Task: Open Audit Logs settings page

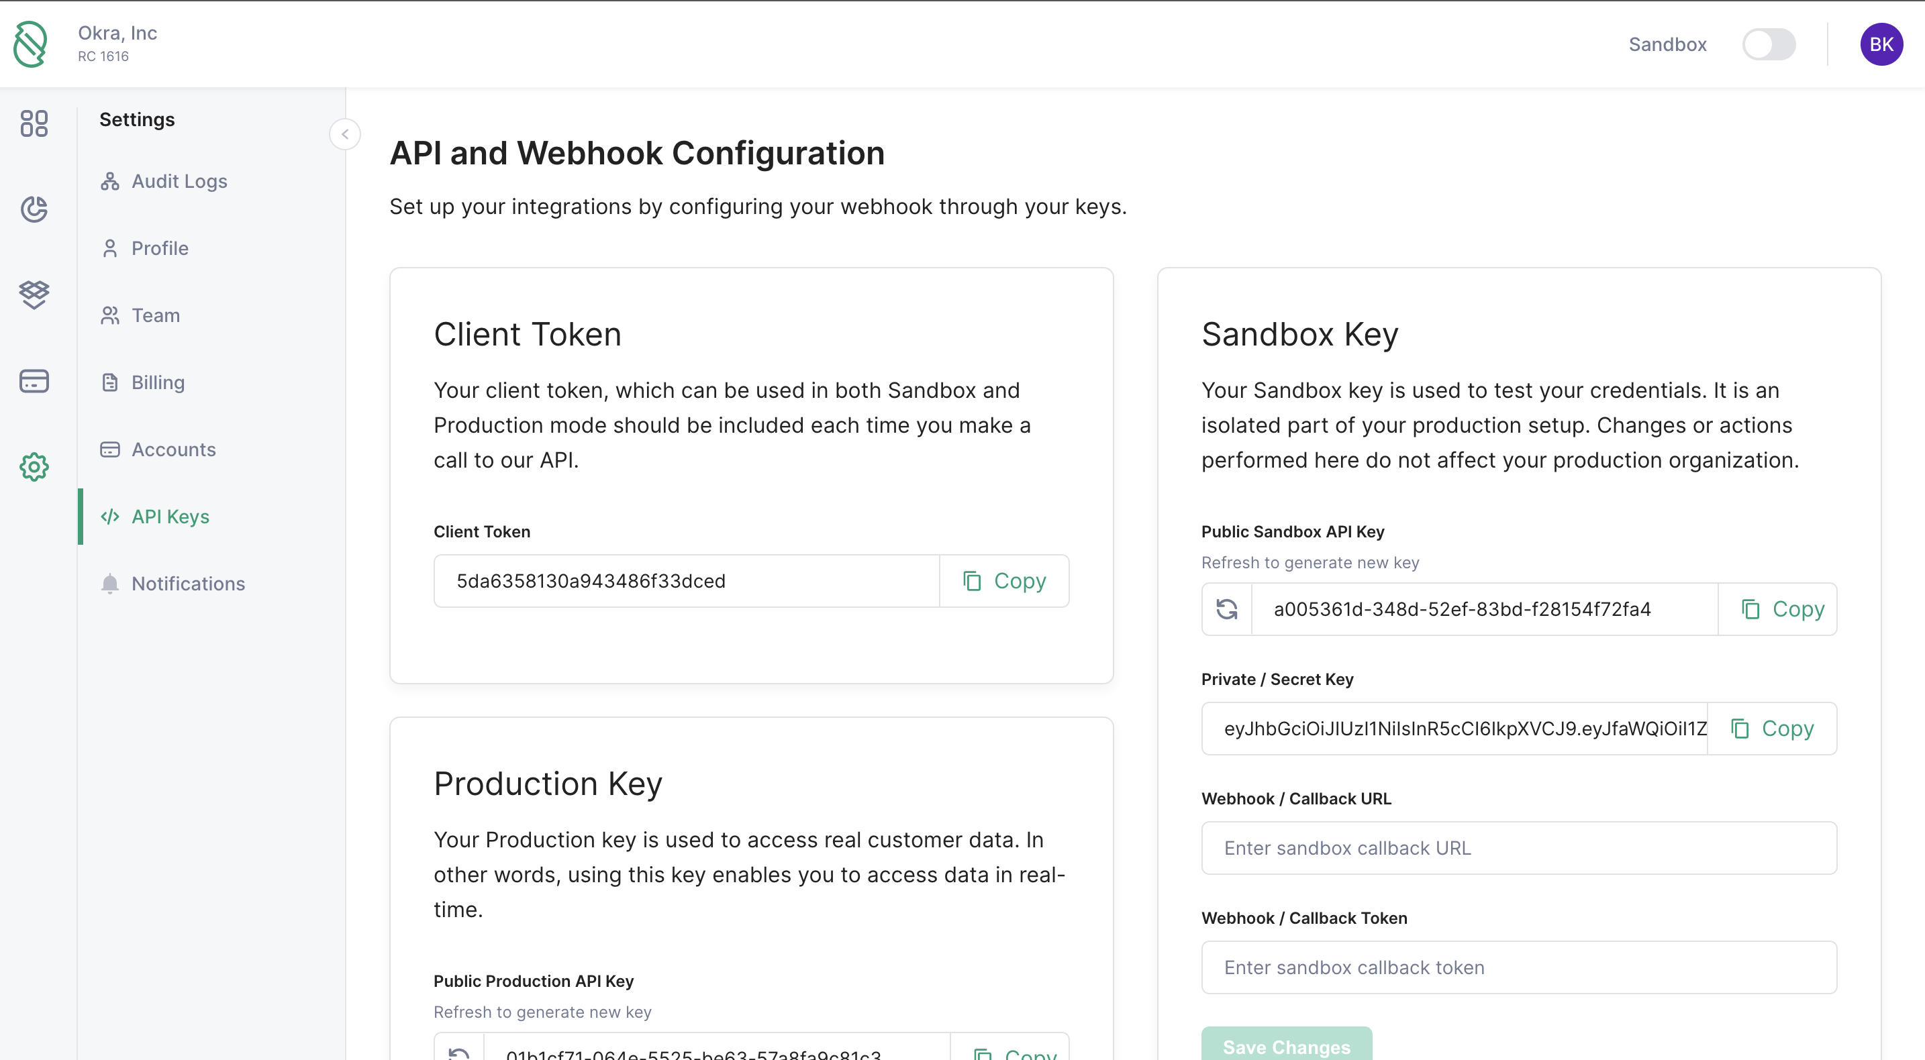Action: click(179, 182)
